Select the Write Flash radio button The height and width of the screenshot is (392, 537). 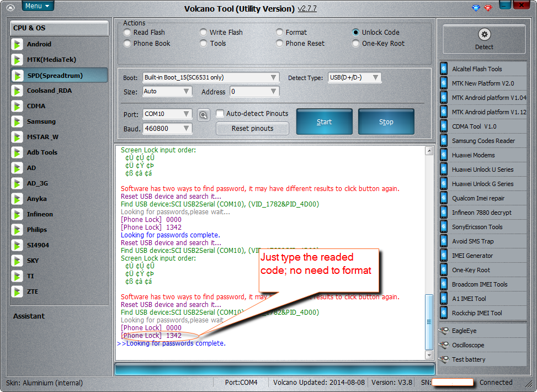tap(204, 32)
